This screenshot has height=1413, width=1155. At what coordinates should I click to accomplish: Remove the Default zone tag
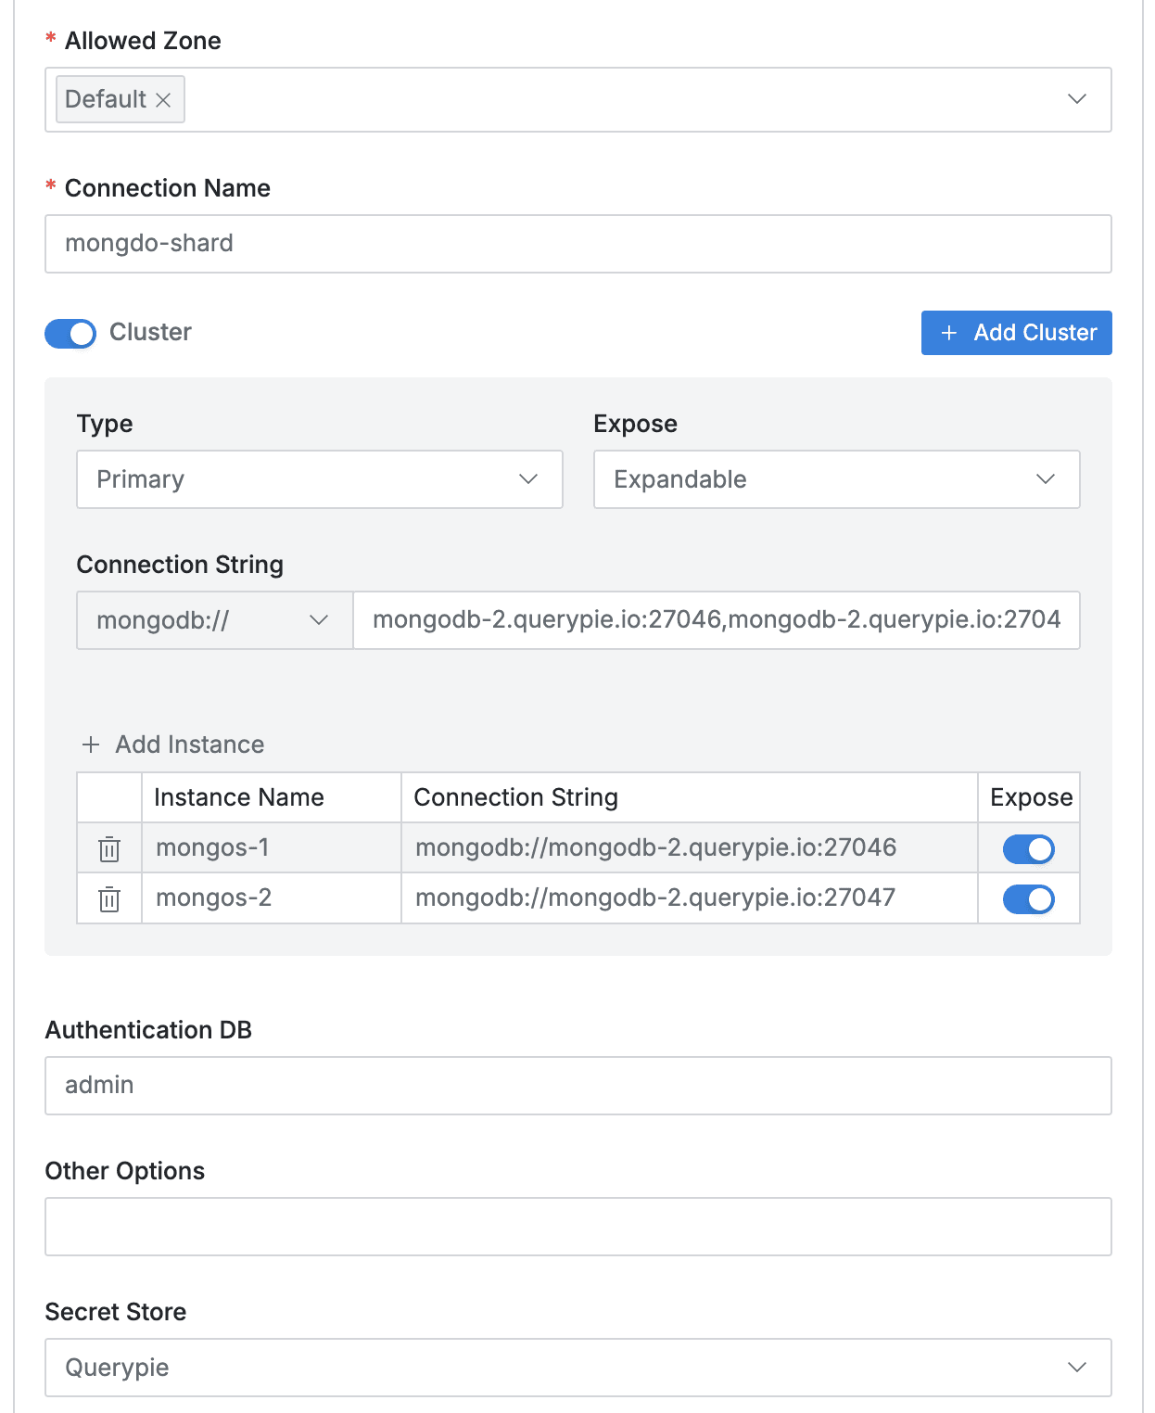pyautogui.click(x=163, y=100)
